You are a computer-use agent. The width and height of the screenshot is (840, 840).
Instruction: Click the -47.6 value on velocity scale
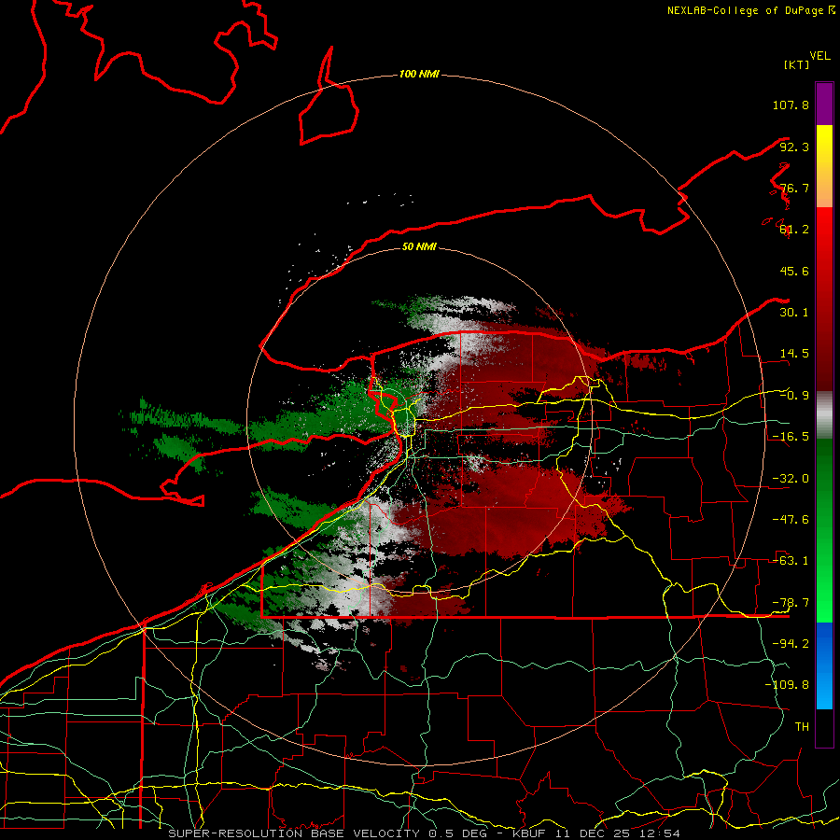[791, 520]
